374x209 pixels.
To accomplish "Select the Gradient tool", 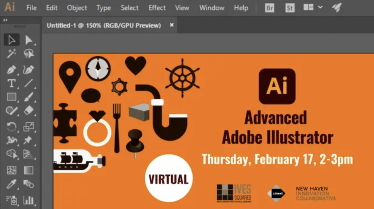I will (x=29, y=170).
